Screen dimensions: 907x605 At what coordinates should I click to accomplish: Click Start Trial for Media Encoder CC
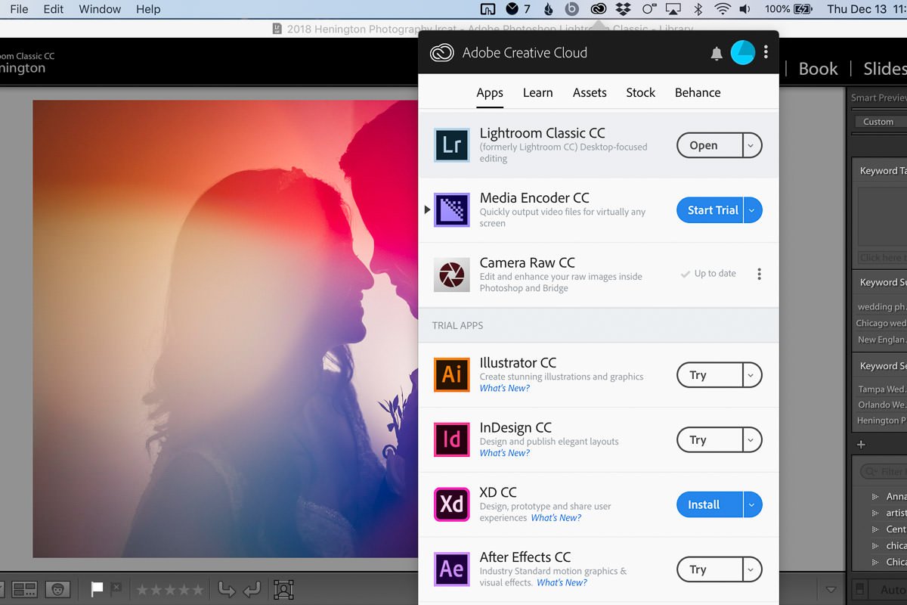coord(710,210)
